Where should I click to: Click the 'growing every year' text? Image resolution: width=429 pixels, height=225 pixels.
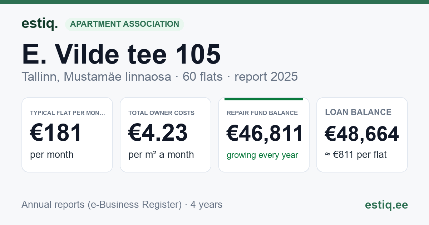click(262, 155)
